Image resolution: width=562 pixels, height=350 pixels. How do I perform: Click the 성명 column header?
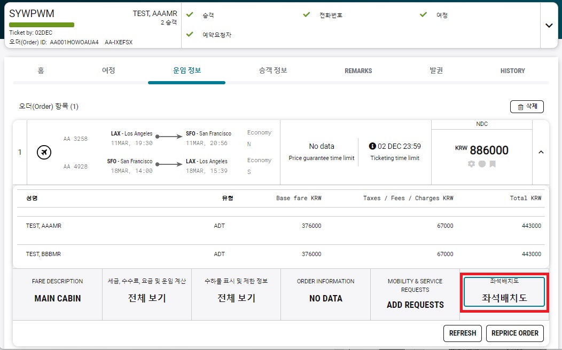[32, 198]
